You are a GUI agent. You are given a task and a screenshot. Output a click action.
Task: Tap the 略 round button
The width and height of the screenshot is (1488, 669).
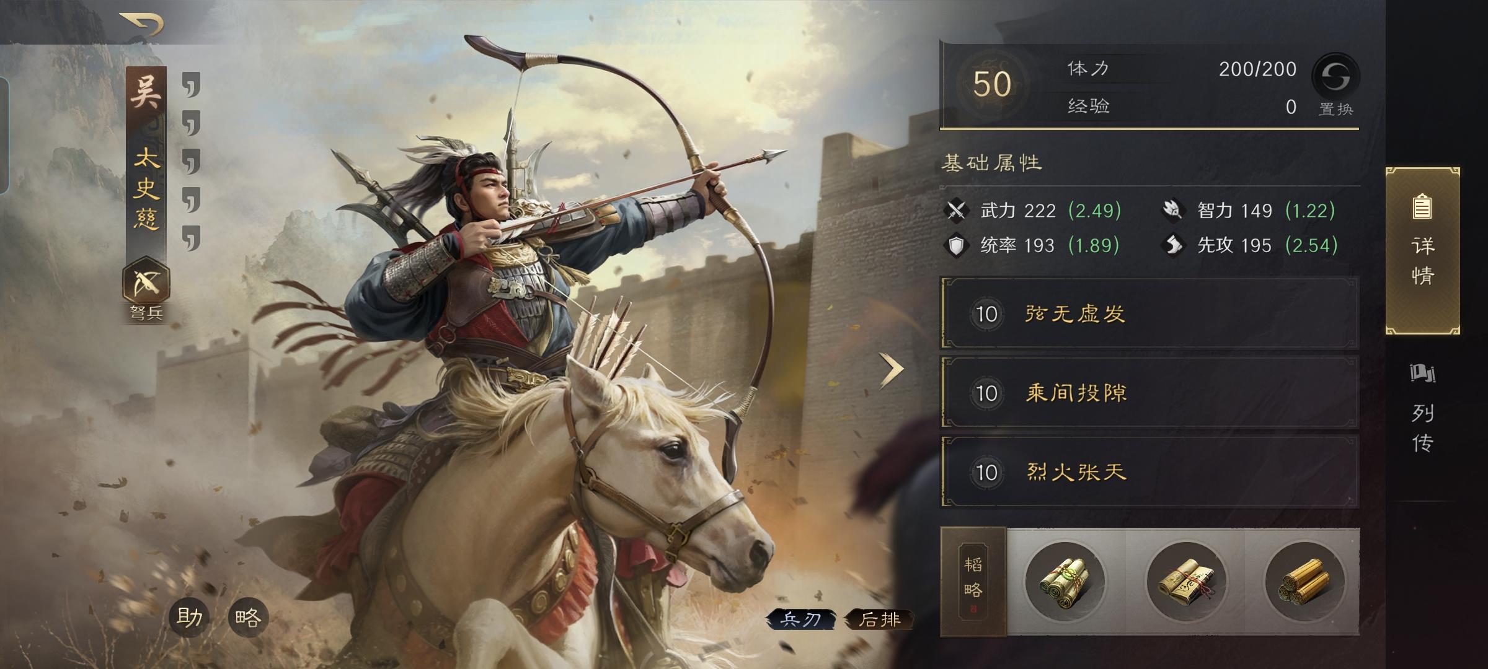pyautogui.click(x=248, y=618)
